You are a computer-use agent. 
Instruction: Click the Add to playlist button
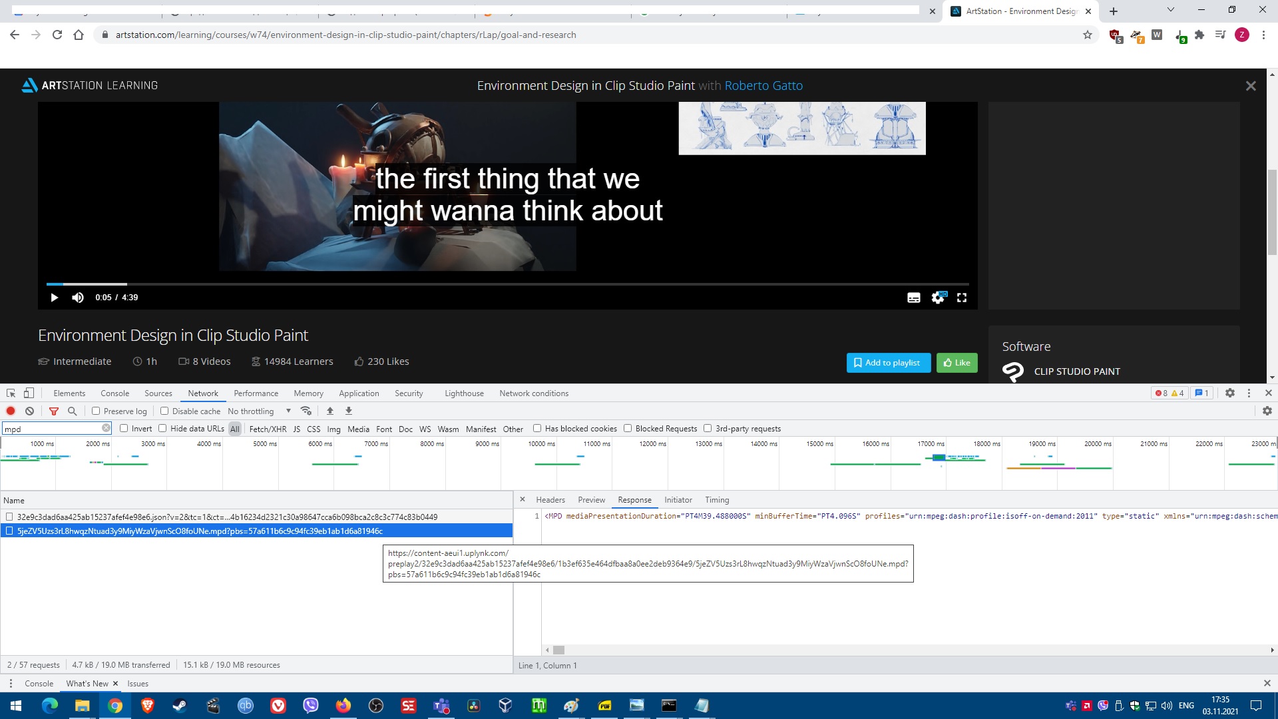coord(888,363)
